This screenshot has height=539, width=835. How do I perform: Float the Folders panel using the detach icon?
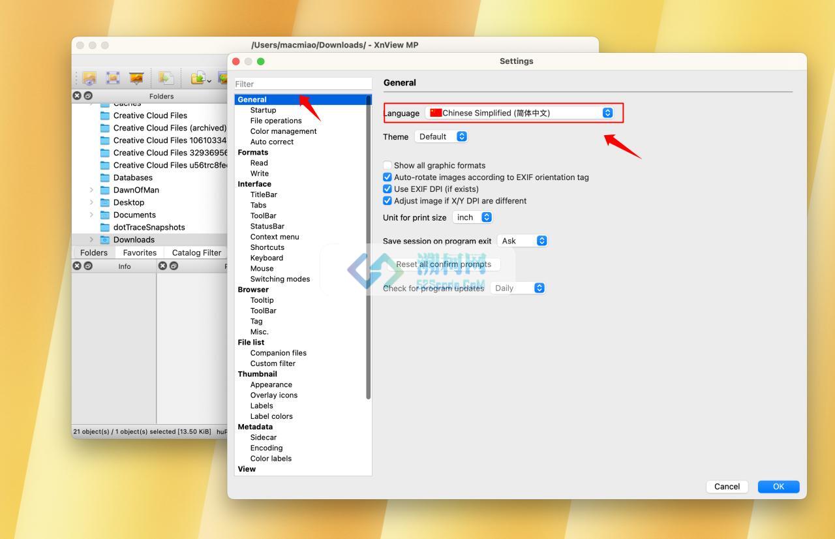coord(88,96)
